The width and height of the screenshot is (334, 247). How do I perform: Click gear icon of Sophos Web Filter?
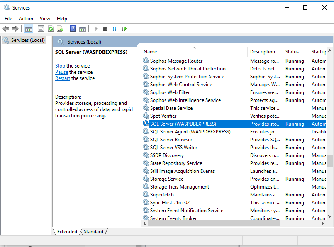(146, 92)
